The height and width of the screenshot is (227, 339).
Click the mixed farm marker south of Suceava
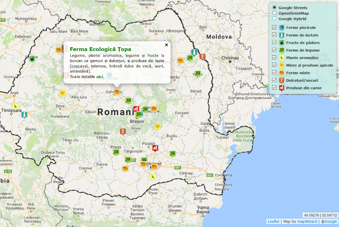click(x=180, y=61)
